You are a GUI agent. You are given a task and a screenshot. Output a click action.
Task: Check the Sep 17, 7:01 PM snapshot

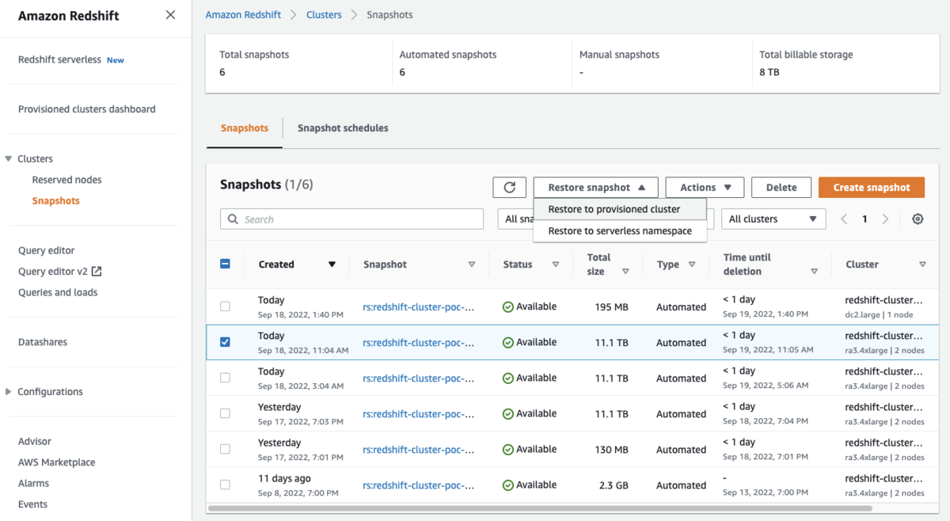[x=225, y=449]
